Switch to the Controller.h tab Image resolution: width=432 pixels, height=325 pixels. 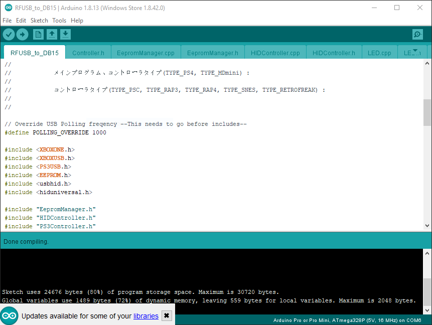pos(88,53)
